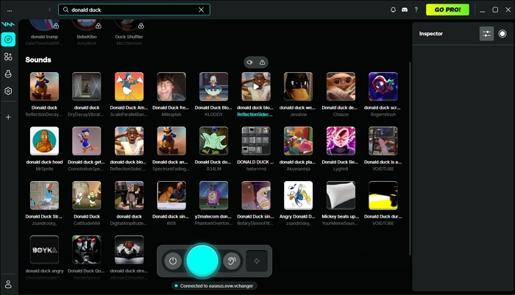Select the Angry Donald D... sound
515x295 pixels.
click(298, 196)
